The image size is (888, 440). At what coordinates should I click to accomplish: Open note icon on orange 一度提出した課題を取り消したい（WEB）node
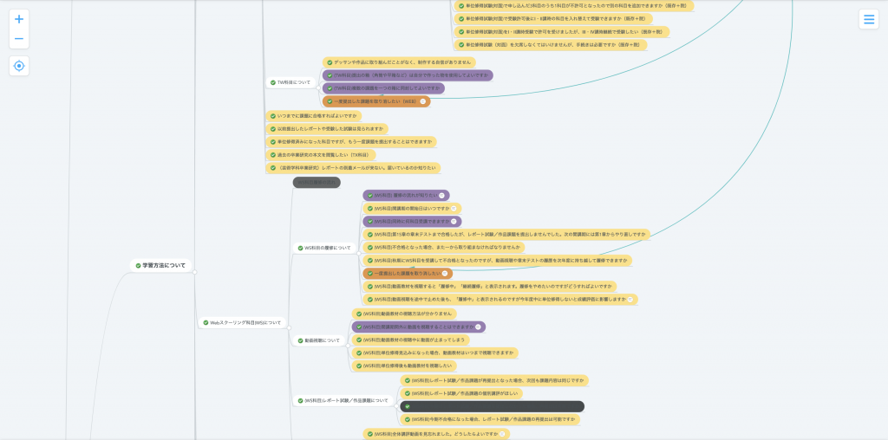tap(422, 102)
